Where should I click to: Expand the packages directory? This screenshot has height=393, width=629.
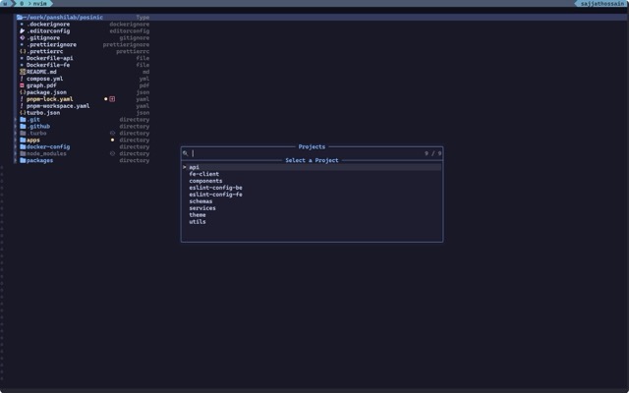(39, 160)
